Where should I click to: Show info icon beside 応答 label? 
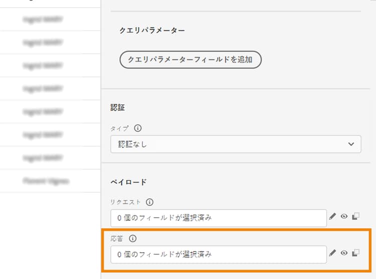pyautogui.click(x=133, y=239)
